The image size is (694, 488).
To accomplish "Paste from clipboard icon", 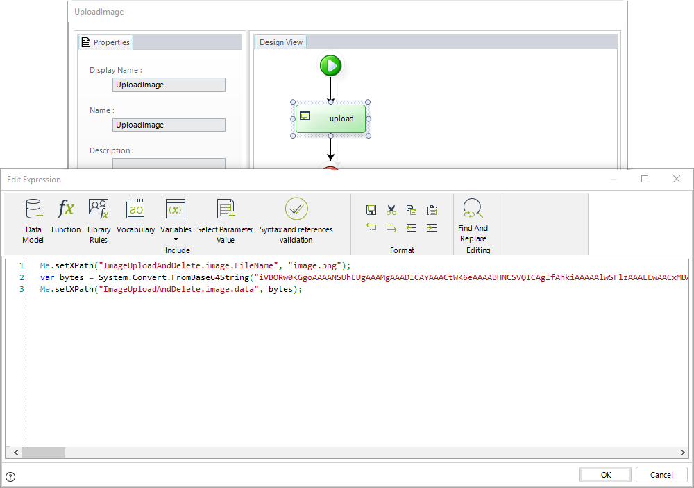I will [432, 210].
